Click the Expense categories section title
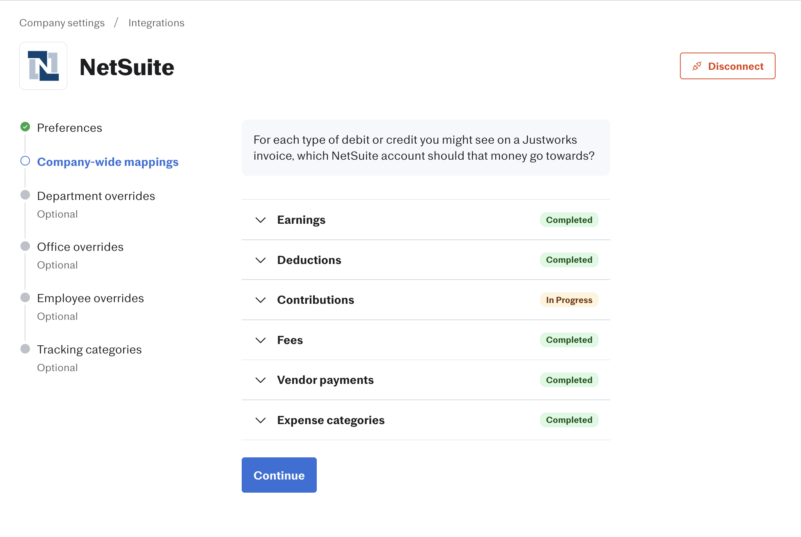801x537 pixels. pyautogui.click(x=331, y=420)
